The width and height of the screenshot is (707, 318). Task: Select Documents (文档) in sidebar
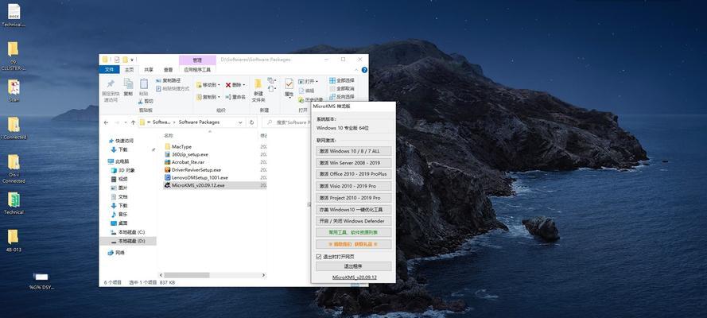point(119,197)
